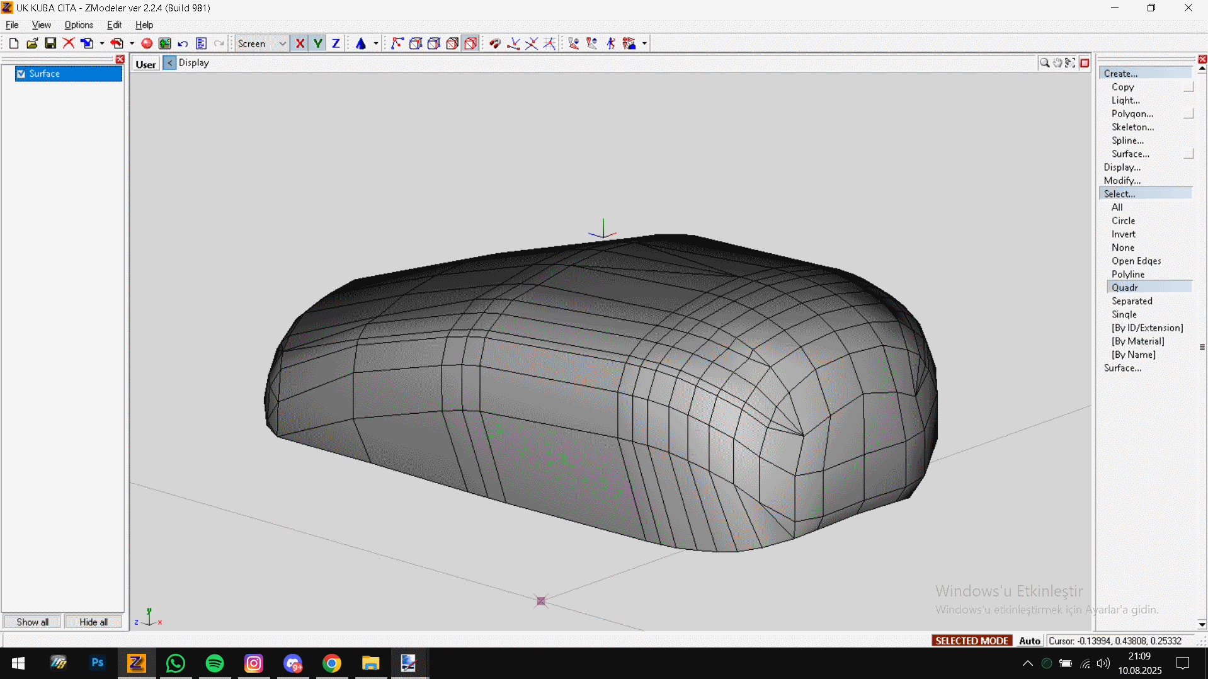Click the commands panel scrollbar down arrow
The width and height of the screenshot is (1208, 679).
pyautogui.click(x=1202, y=624)
